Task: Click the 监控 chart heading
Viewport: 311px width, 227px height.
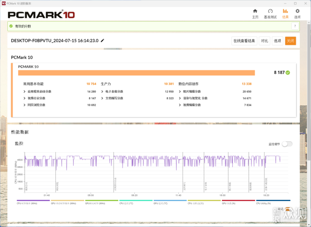Action: pyautogui.click(x=19, y=143)
